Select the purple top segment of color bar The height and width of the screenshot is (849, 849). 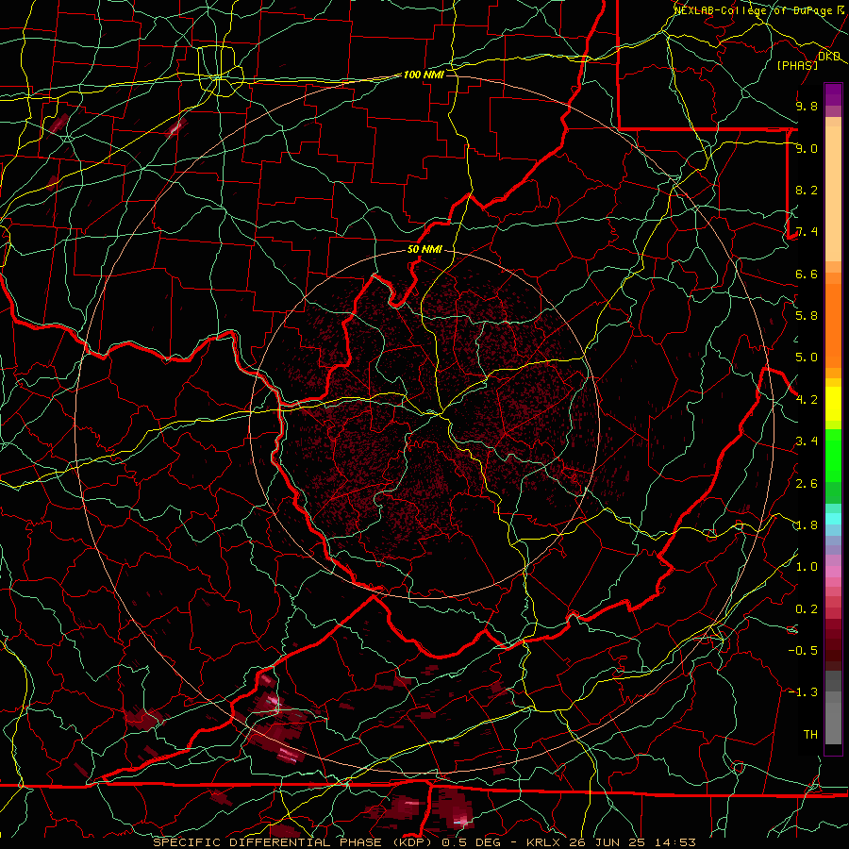pos(833,94)
